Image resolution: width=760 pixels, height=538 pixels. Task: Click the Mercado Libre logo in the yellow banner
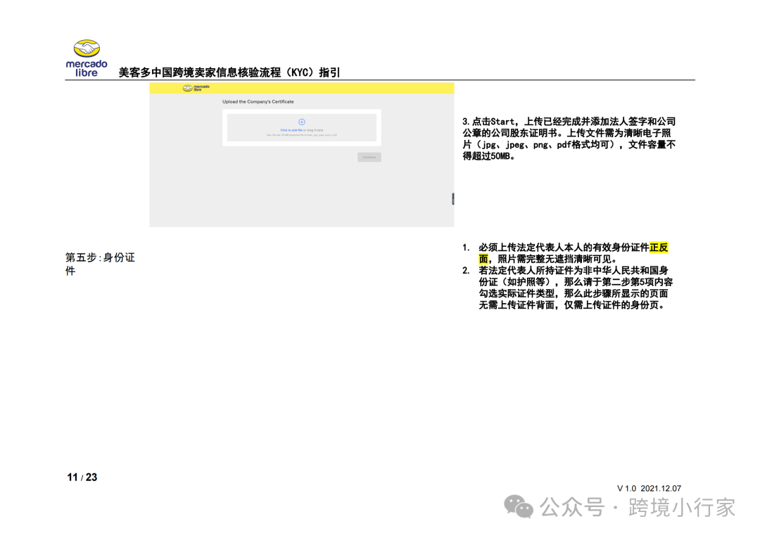[194, 89]
